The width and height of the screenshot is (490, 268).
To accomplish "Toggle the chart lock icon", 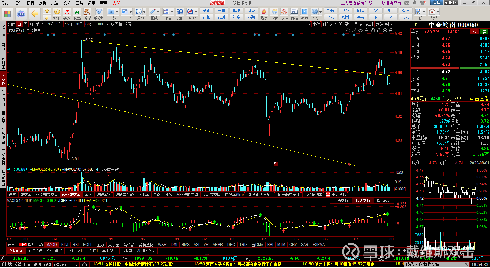I will point(379,30).
